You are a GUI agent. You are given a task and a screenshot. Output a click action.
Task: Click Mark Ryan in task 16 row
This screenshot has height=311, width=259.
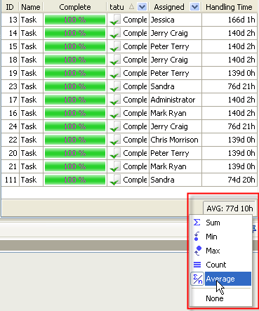coord(168,113)
